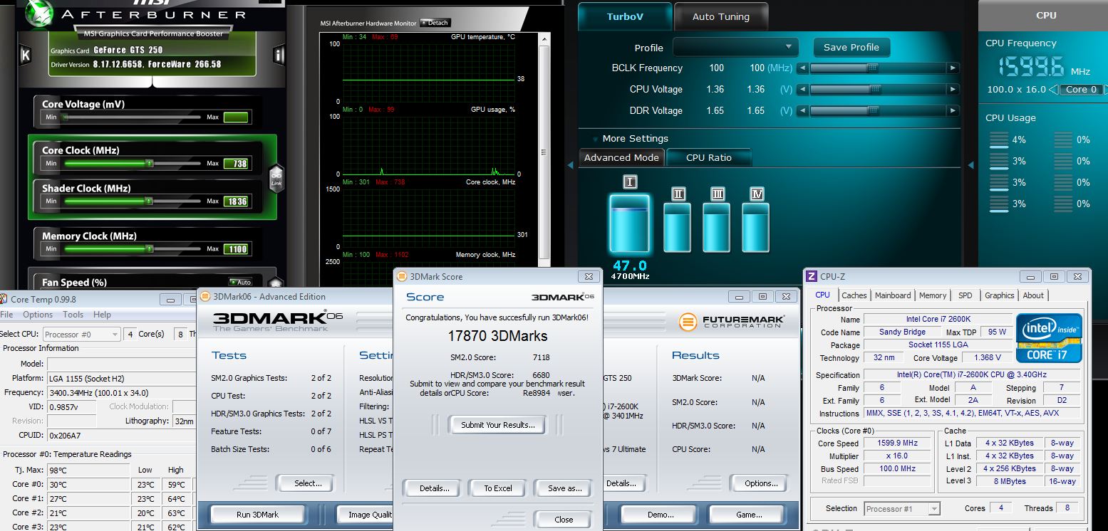Click Memory Clock value field 1100

236,249
